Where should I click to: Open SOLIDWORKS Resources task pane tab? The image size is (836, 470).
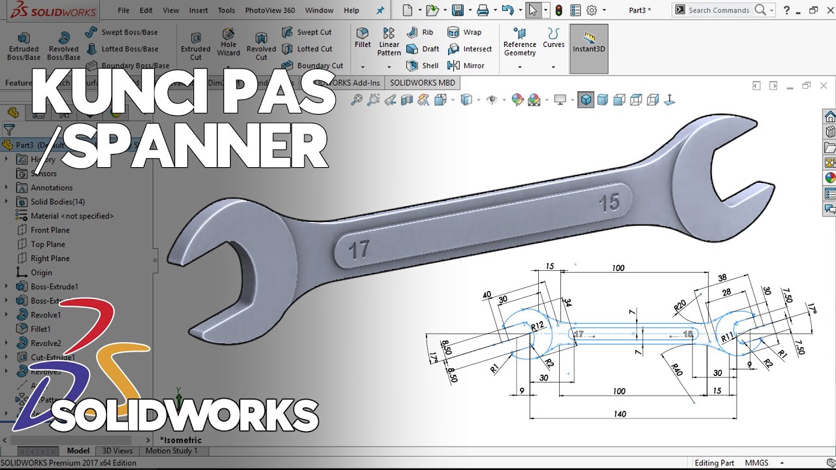click(829, 117)
